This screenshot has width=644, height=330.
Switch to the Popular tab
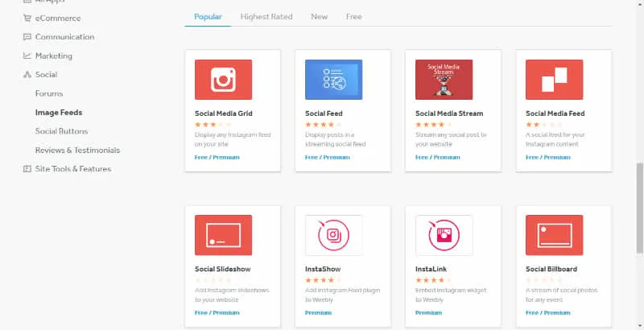(208, 17)
